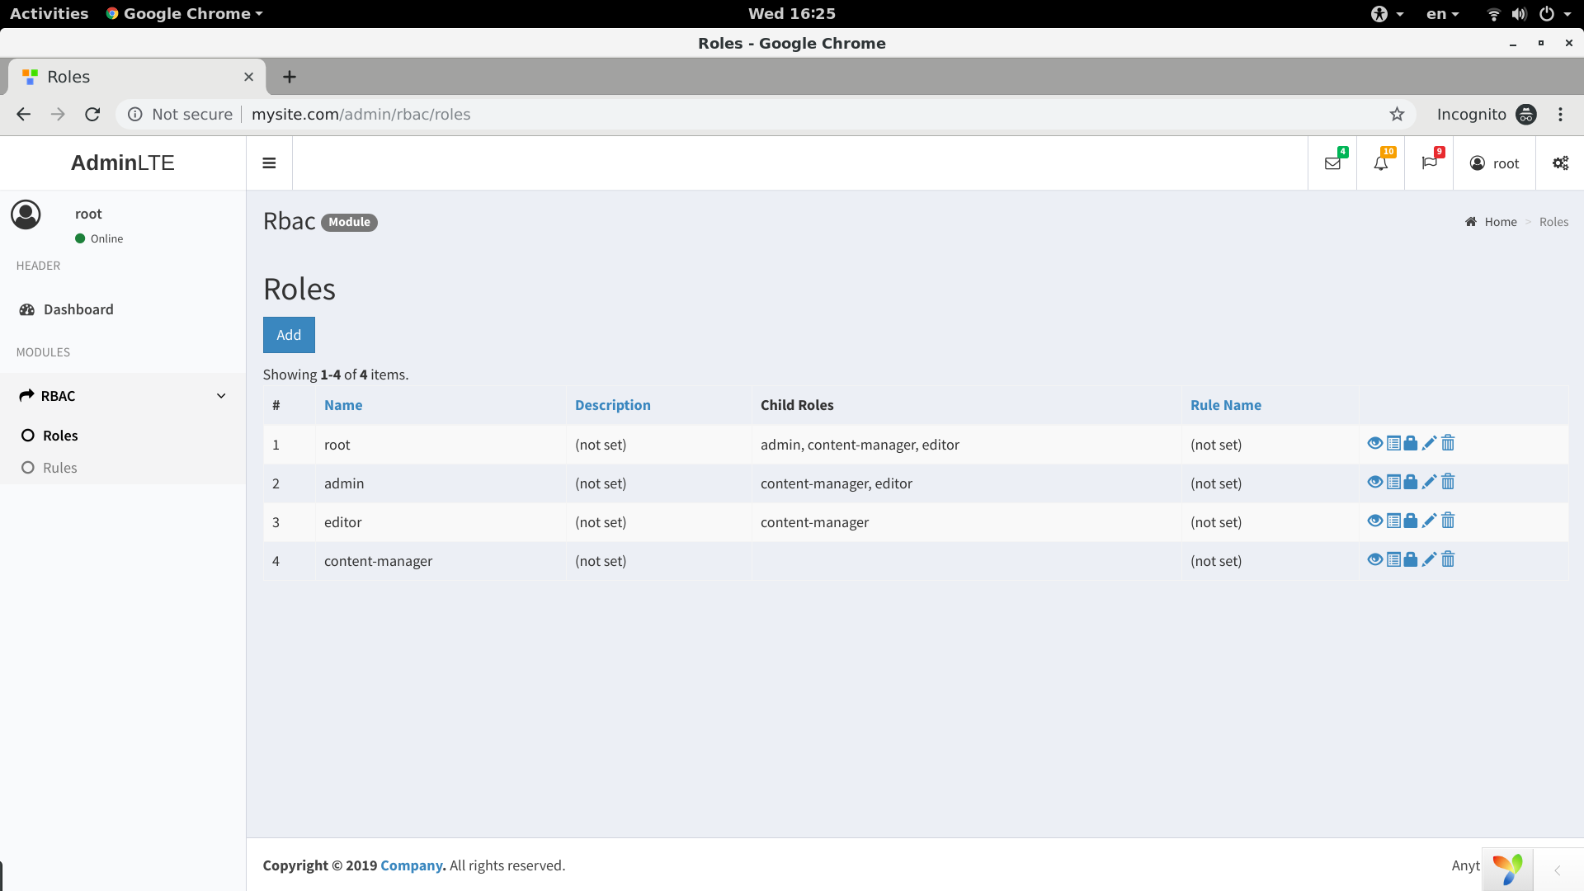
Task: Click the Add role button
Action: [289, 335]
